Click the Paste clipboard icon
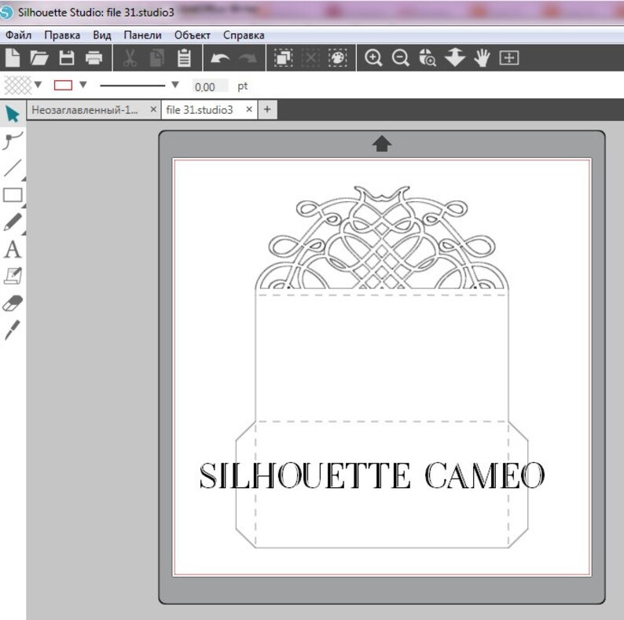Image resolution: width=624 pixels, height=620 pixels. pyautogui.click(x=184, y=58)
